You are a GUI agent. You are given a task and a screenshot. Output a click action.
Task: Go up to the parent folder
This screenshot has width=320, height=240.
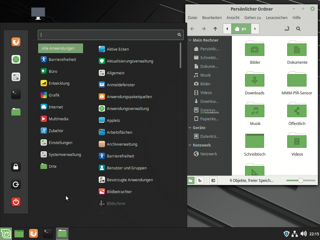[215, 29]
